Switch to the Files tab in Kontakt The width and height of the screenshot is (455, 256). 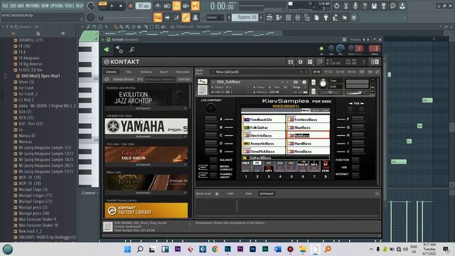tap(129, 72)
